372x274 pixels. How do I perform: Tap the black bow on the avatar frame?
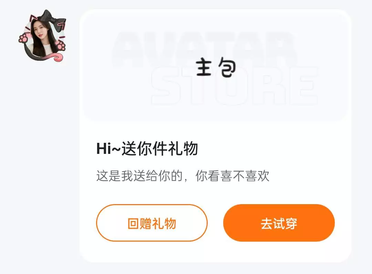pos(52,20)
